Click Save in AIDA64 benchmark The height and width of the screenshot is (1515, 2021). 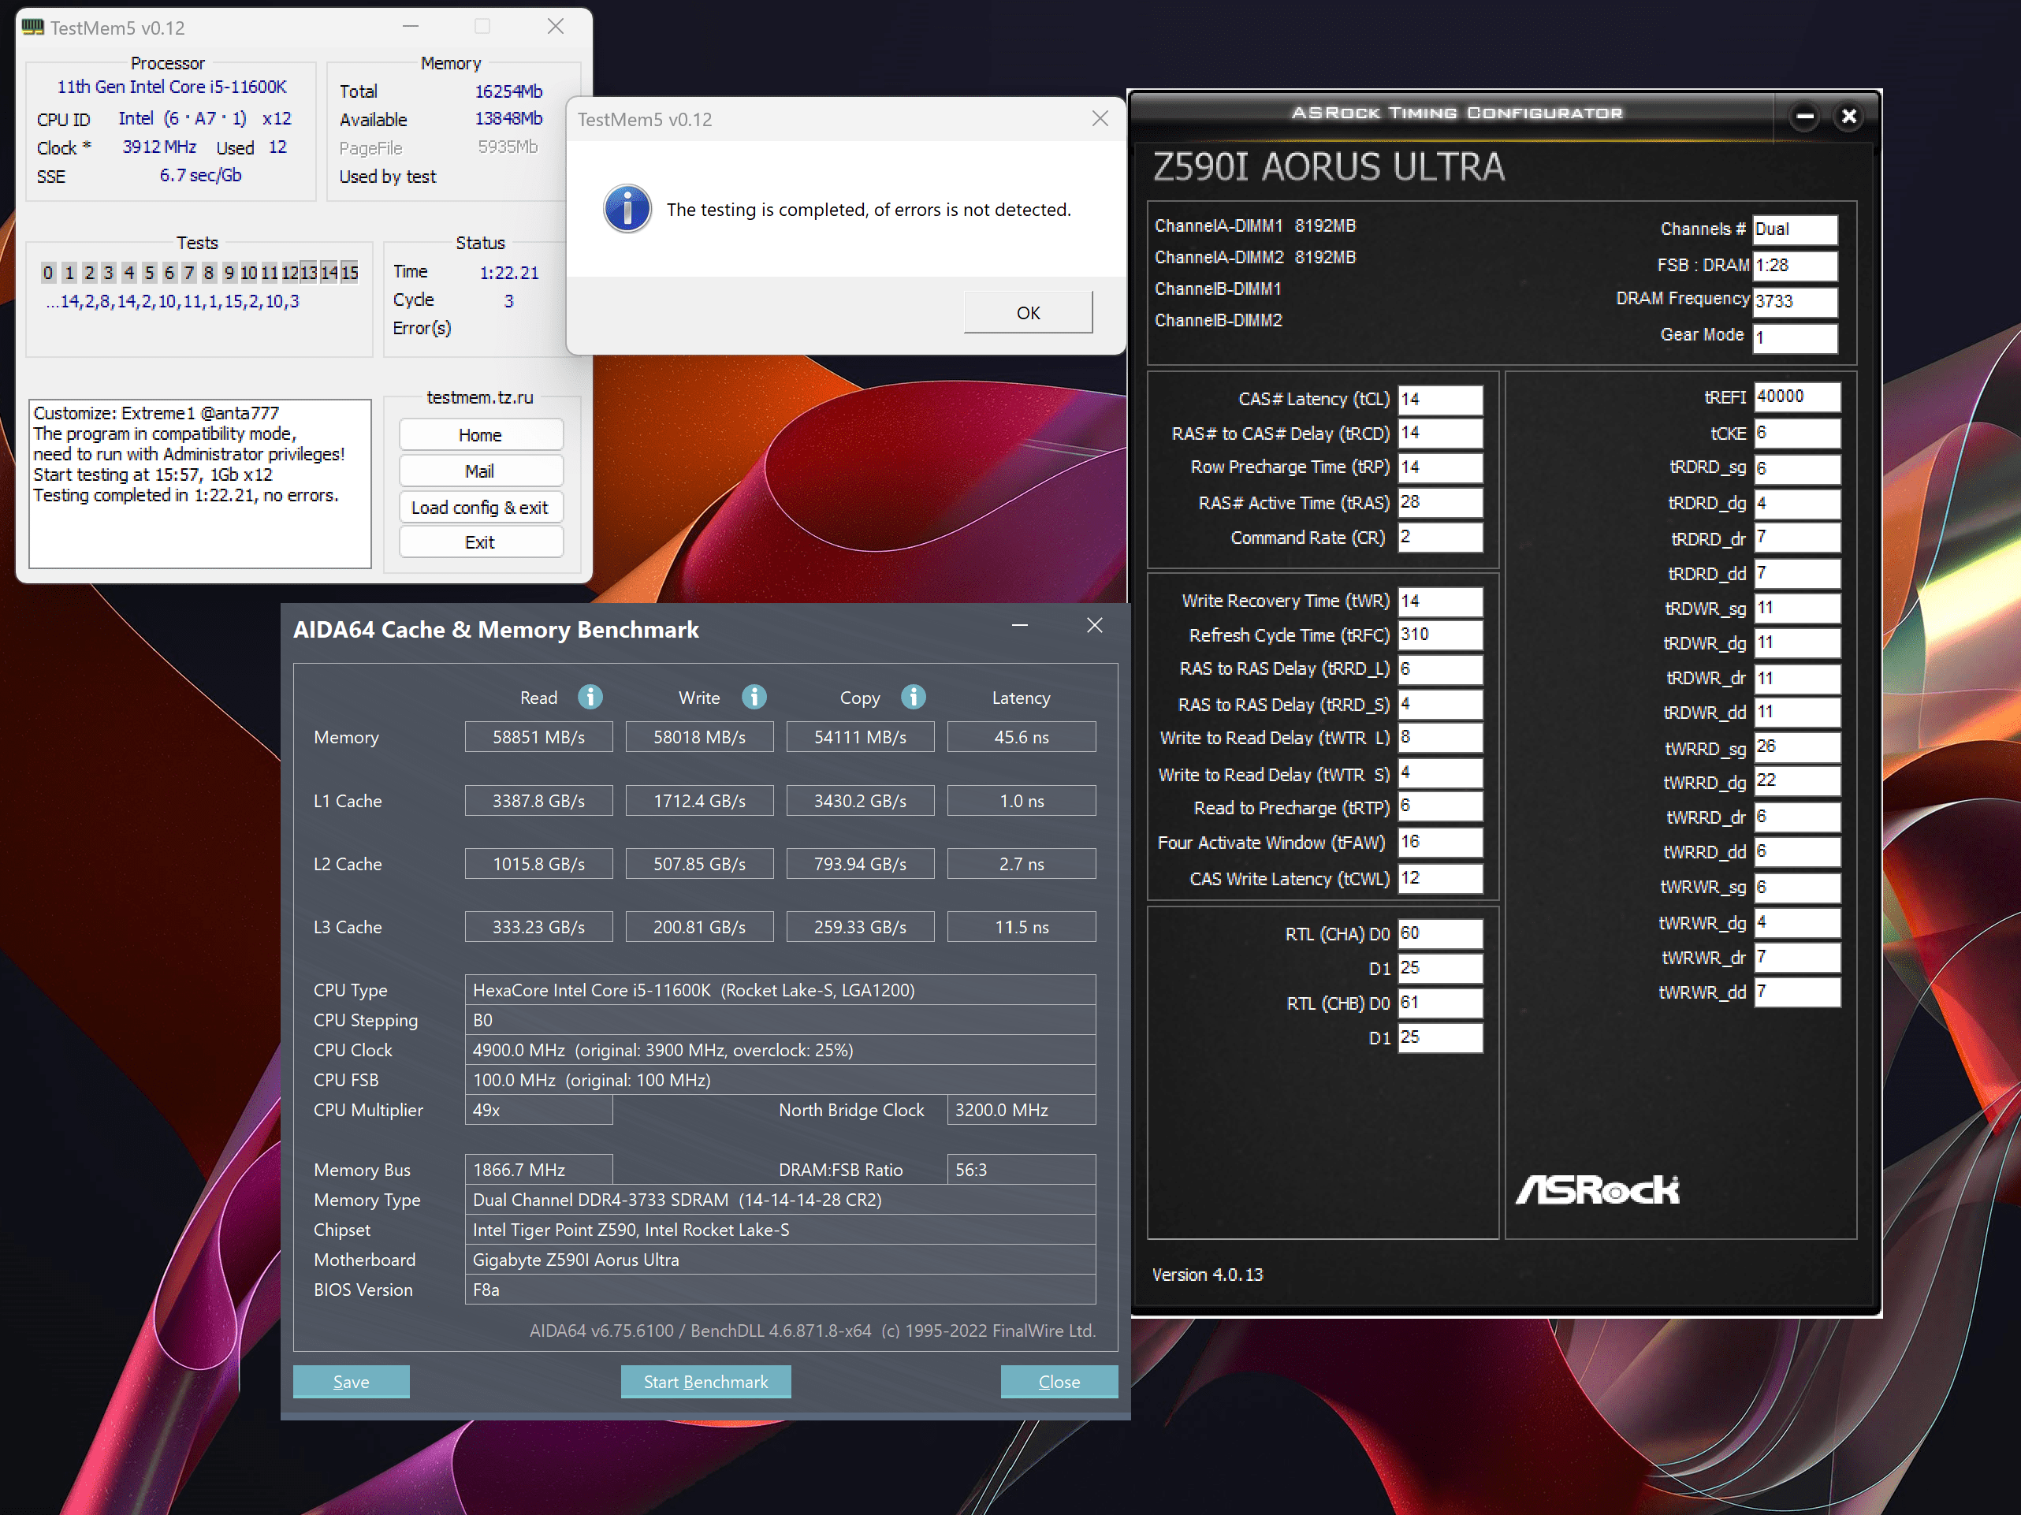click(351, 1382)
